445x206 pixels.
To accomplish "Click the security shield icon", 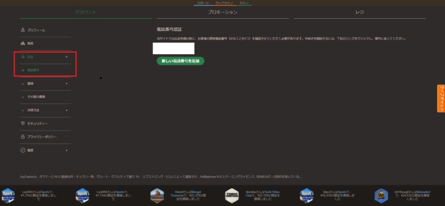I will click(23, 123).
